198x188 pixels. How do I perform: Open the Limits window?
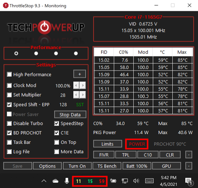coord(108,144)
